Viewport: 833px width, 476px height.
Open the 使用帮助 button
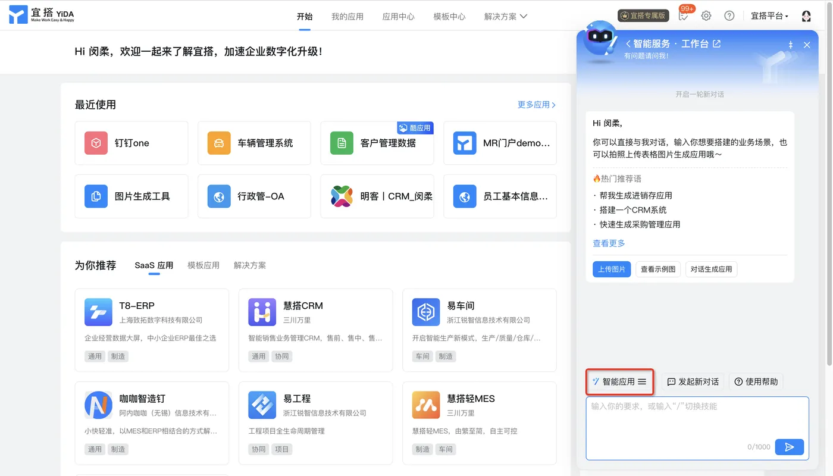756,382
